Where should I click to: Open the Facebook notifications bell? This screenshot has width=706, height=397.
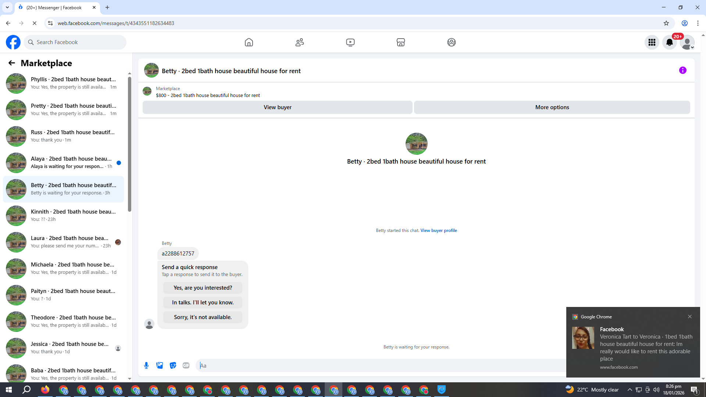click(669, 42)
